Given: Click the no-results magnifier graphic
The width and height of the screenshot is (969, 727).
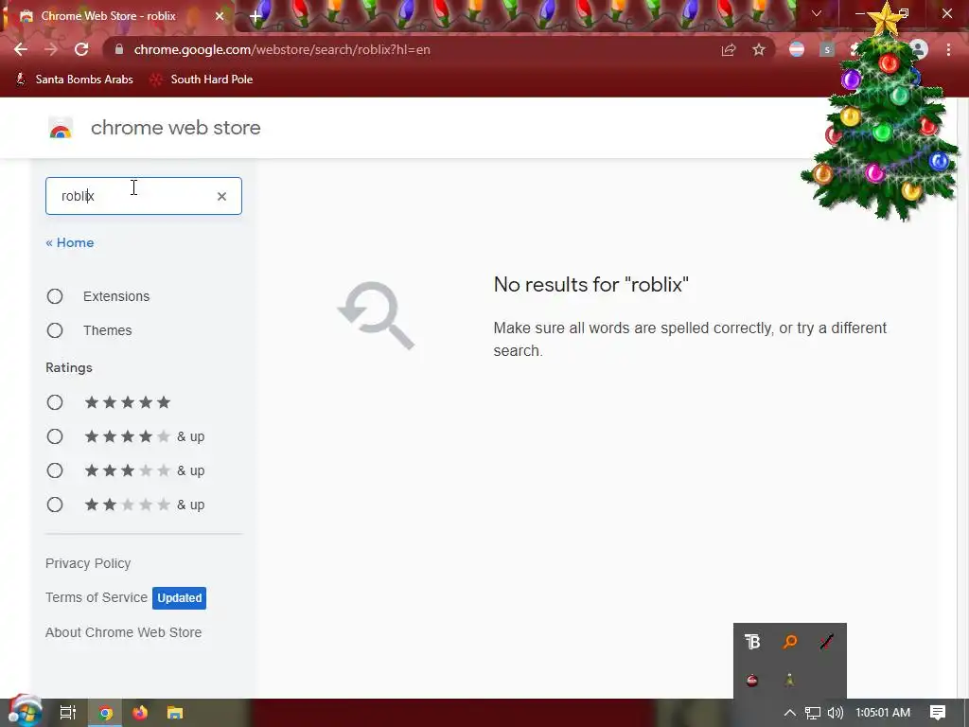Looking at the screenshot, I should coord(377,315).
